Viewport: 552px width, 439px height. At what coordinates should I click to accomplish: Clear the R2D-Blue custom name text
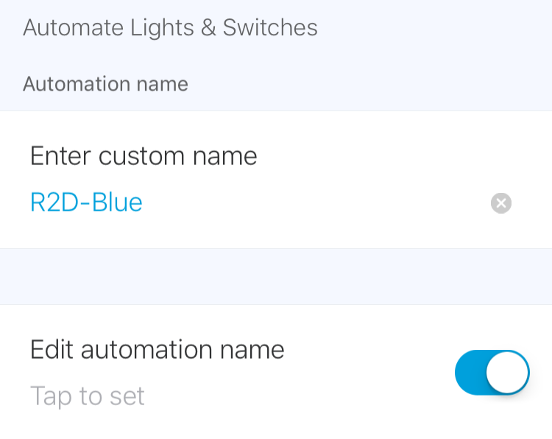501,203
